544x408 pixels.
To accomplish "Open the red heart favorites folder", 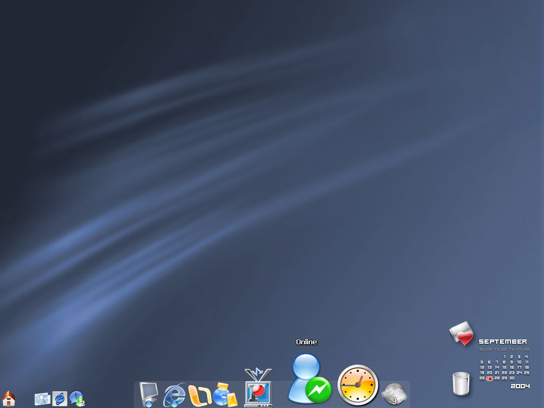I will [x=461, y=334].
